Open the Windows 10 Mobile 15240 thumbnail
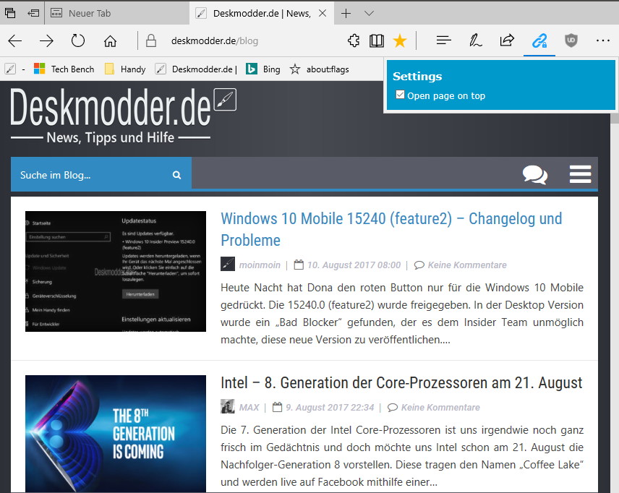Screen dimensions: 619x493 coord(116,271)
